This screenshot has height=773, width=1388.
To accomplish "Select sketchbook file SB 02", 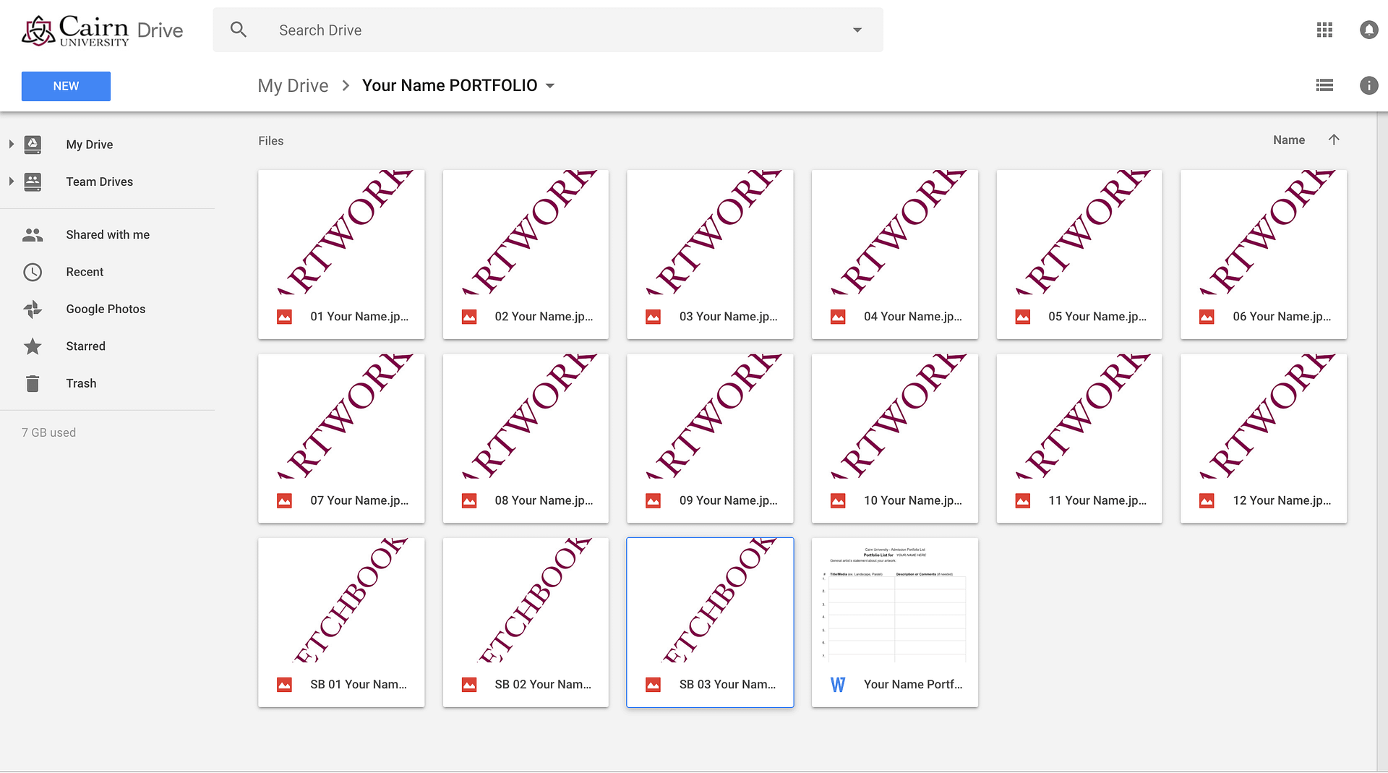I will 526,623.
